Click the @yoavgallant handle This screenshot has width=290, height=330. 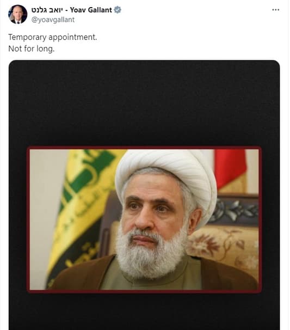coord(53,20)
